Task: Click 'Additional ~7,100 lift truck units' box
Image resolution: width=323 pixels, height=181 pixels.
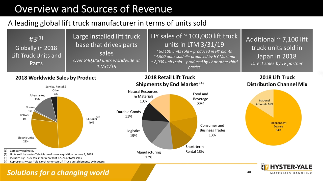Action: (x=277, y=50)
